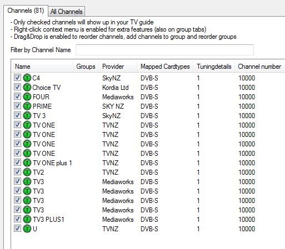285x249 pixels.
Task: Click the green T icon beside Choice TV
Action: [x=27, y=87]
